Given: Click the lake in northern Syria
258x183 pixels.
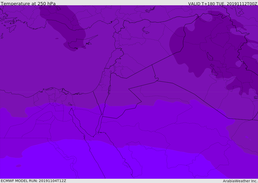Looking at the screenshot, I should tap(145, 31).
